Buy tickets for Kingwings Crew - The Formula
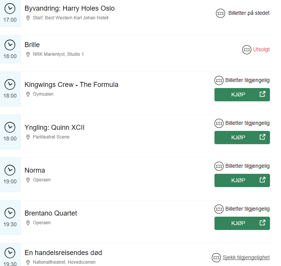This screenshot has width=281, height=266. (242, 94)
